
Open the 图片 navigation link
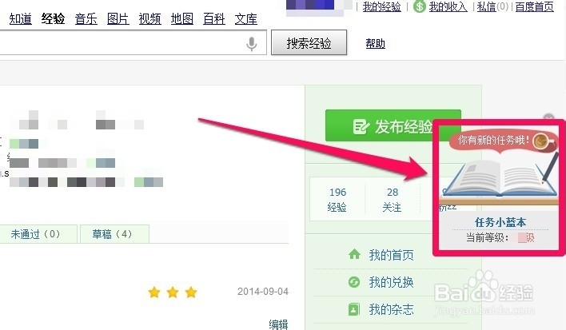(118, 18)
